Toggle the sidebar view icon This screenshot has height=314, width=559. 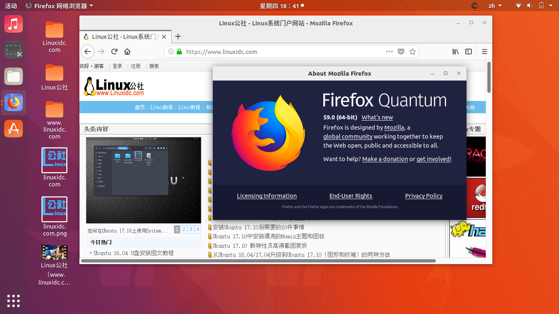(x=469, y=52)
